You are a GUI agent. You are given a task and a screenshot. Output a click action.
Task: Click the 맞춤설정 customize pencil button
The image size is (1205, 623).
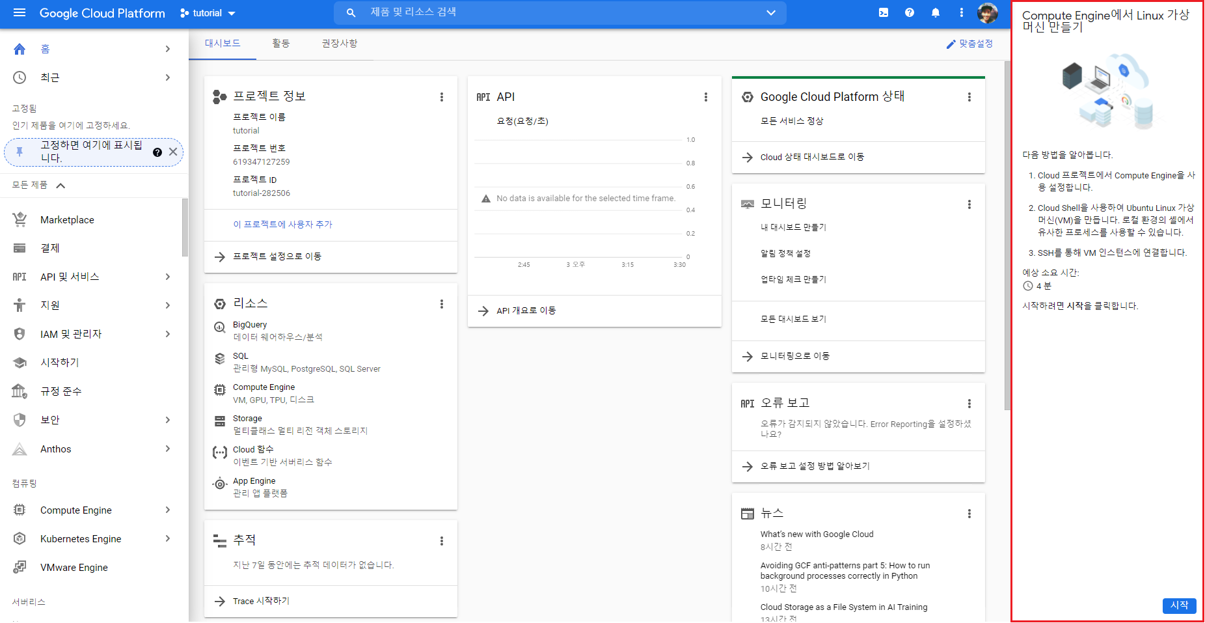point(969,44)
